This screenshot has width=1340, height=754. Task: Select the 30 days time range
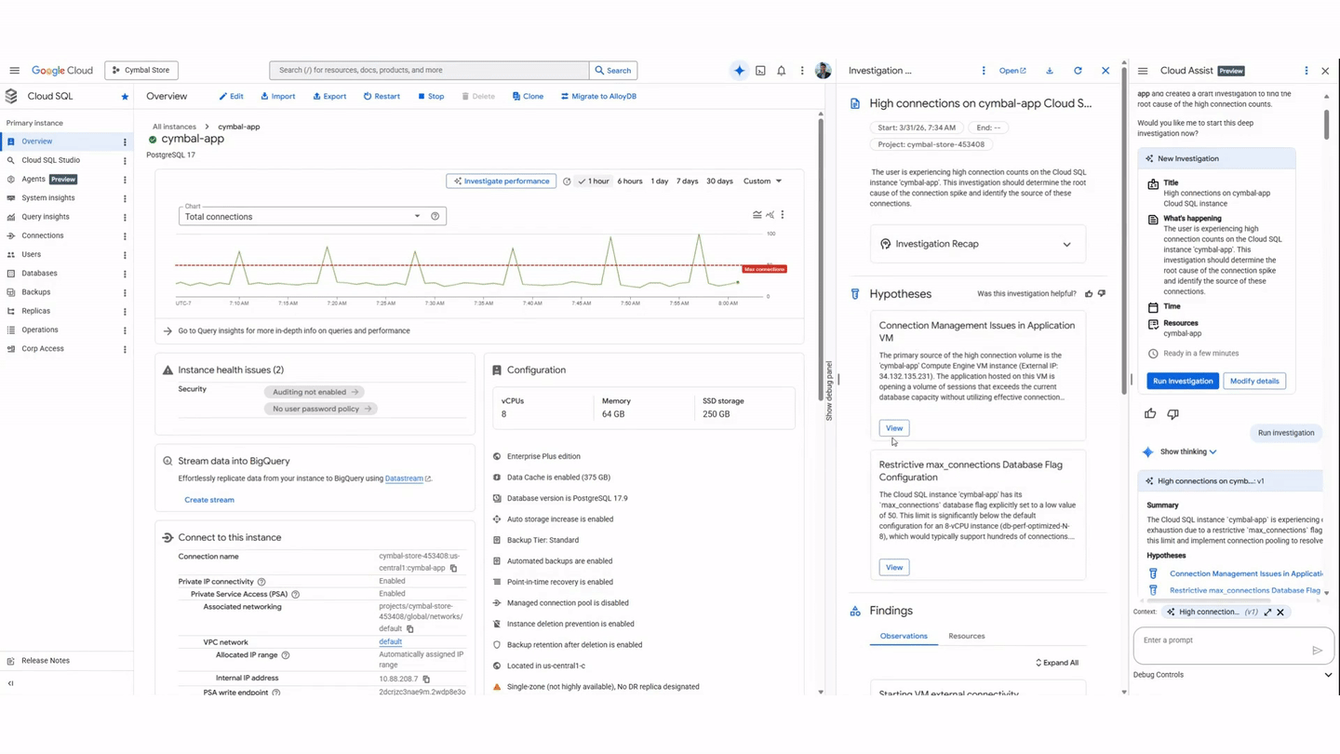pos(719,182)
